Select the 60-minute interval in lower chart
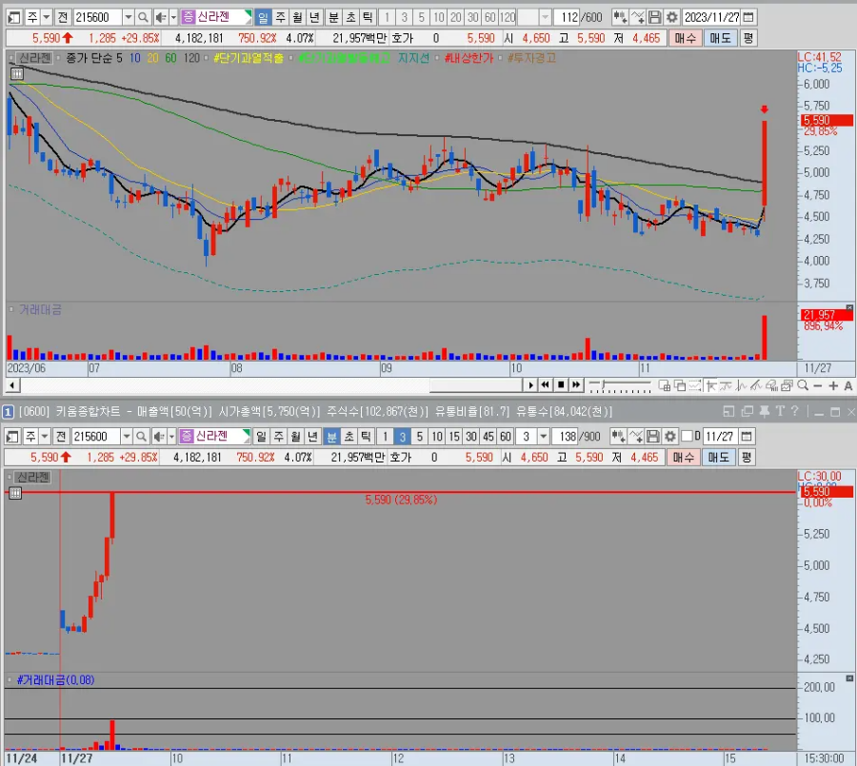Viewport: 857px width, 766px height. (506, 437)
